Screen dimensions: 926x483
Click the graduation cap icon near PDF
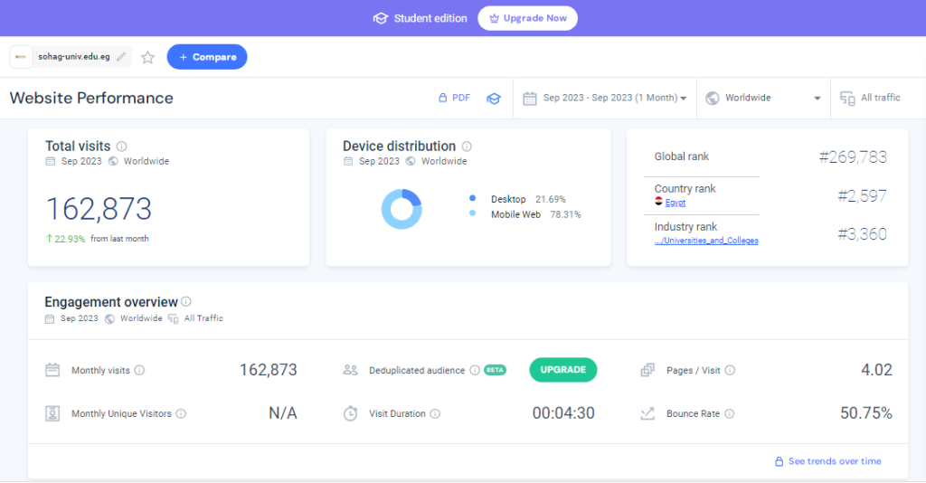point(493,99)
